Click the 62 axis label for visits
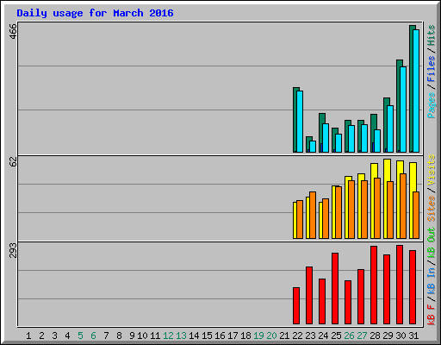Image resolution: width=441 pixels, height=345 pixels. click(x=13, y=161)
